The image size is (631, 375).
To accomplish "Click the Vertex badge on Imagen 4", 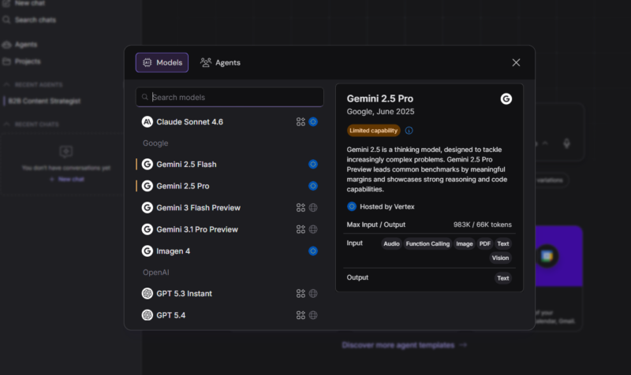I will click(x=313, y=251).
